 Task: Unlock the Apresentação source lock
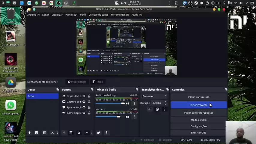click(x=89, y=107)
